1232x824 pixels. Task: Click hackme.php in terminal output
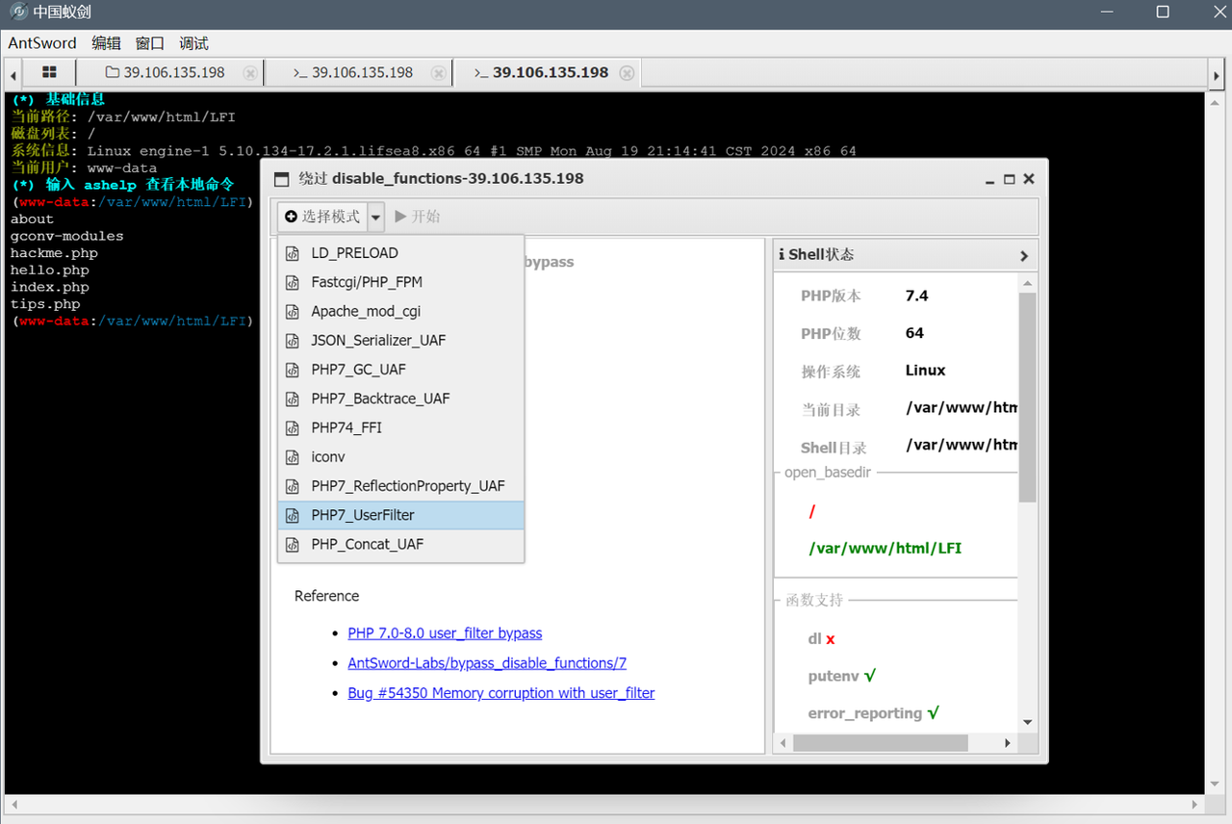click(54, 253)
